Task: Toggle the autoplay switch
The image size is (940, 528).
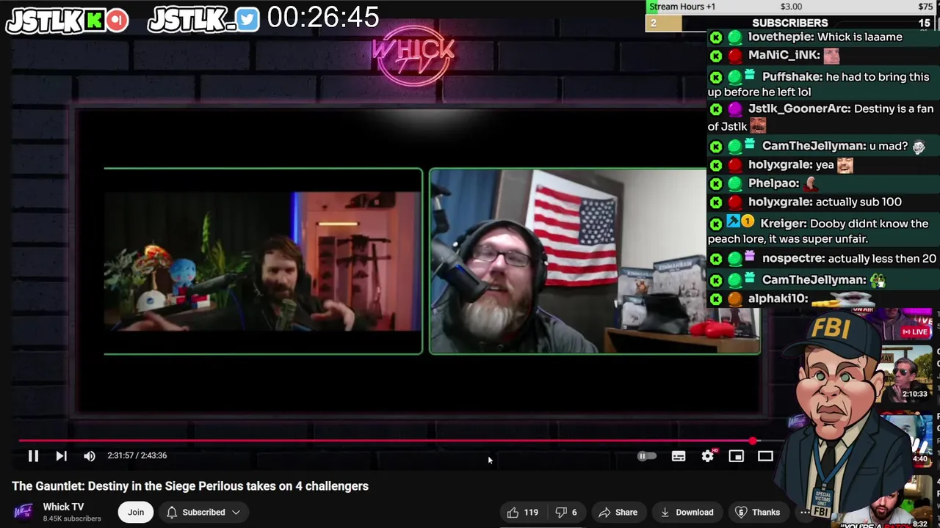Action: [646, 456]
